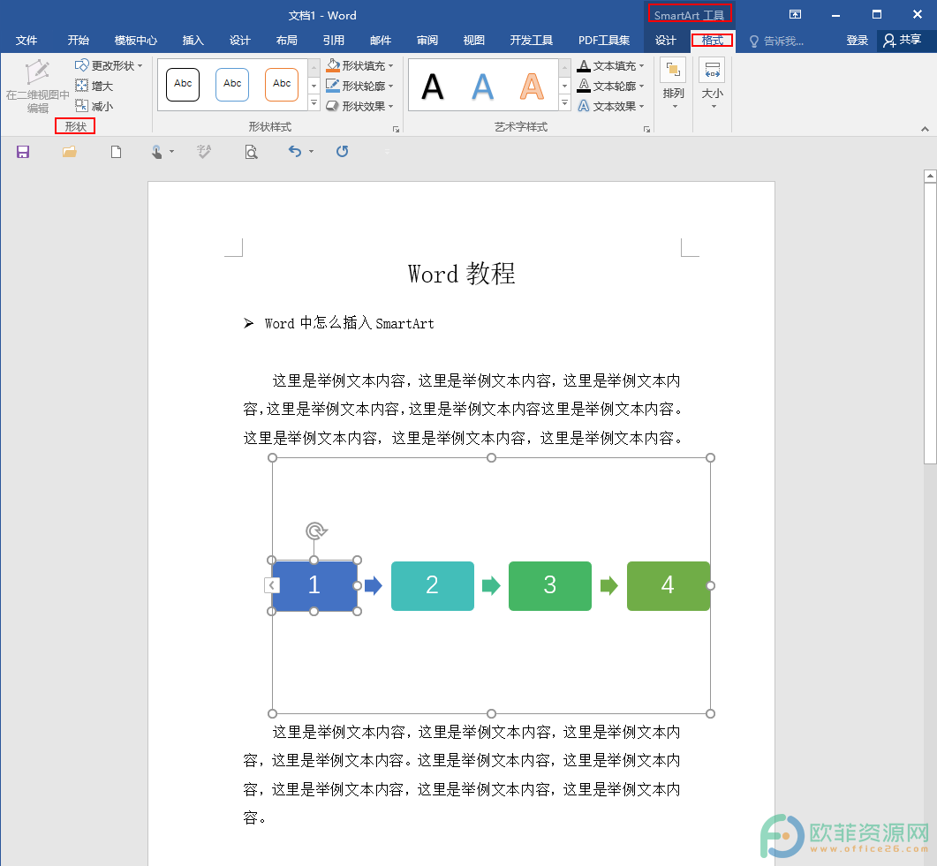Screen dimensions: 937x866
Task: Click 增大 to enlarge shape
Action: coord(94,86)
